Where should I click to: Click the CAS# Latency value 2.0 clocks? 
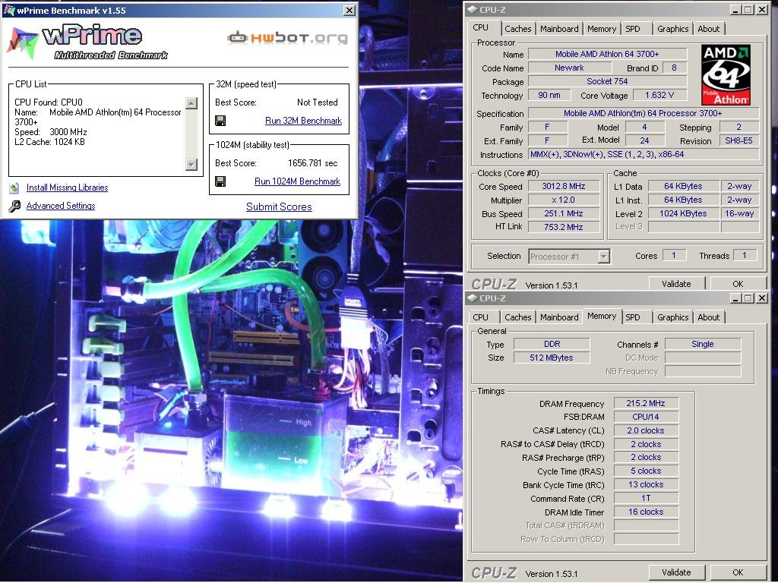(646, 431)
